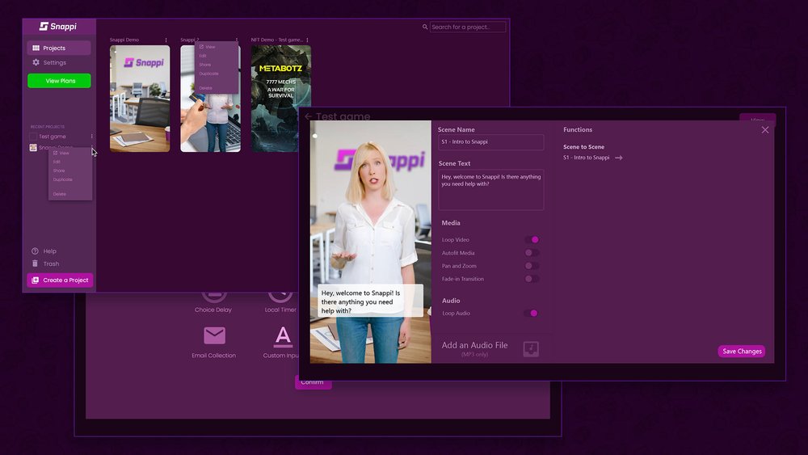Click the scene video preview
This screenshot has height=455, width=808.
(371, 242)
